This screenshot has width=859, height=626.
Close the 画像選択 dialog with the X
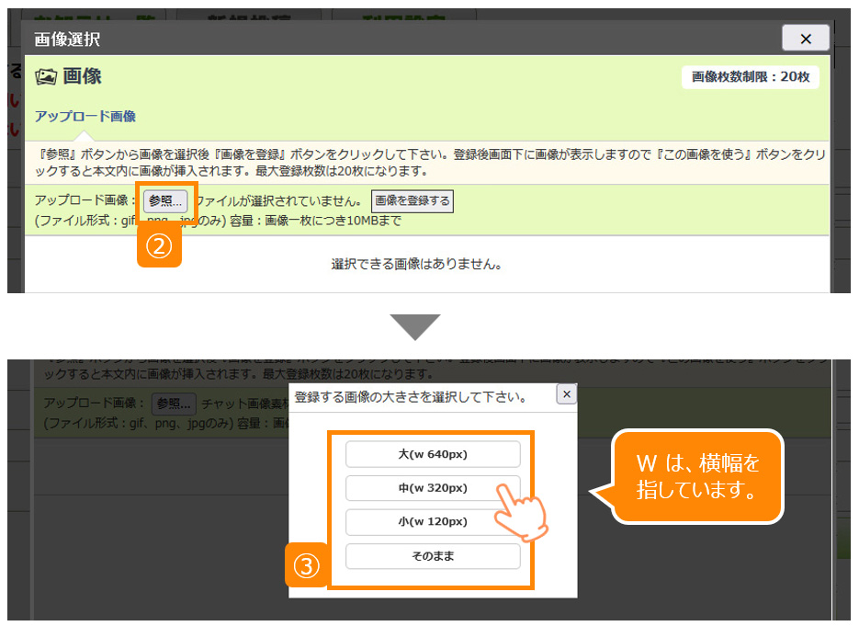(805, 38)
